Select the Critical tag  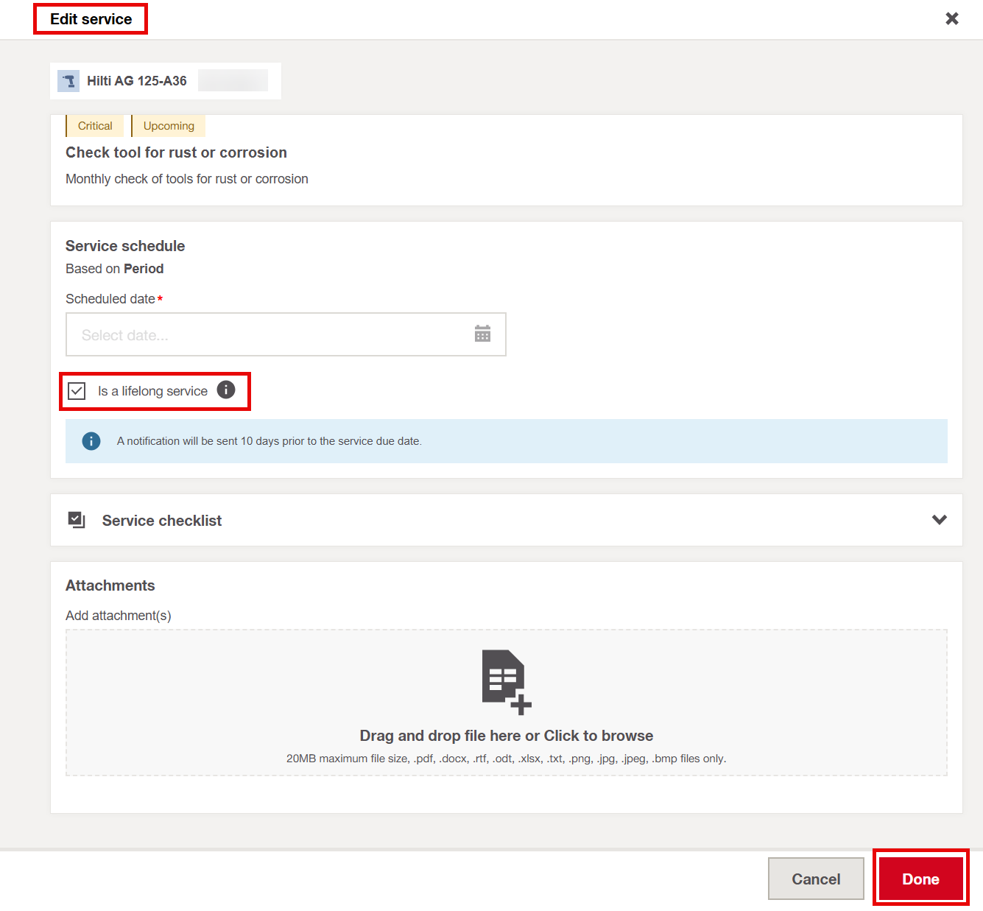pos(95,126)
